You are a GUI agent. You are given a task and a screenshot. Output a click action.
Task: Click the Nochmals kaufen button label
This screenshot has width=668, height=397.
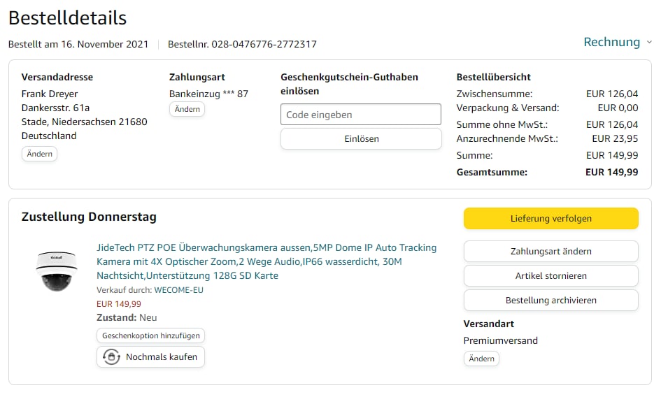[x=161, y=356]
